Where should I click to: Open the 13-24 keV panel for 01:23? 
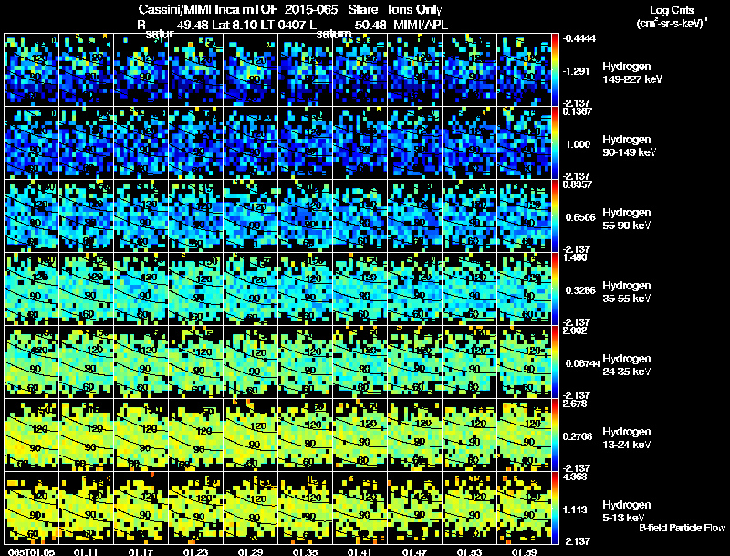pos(195,435)
